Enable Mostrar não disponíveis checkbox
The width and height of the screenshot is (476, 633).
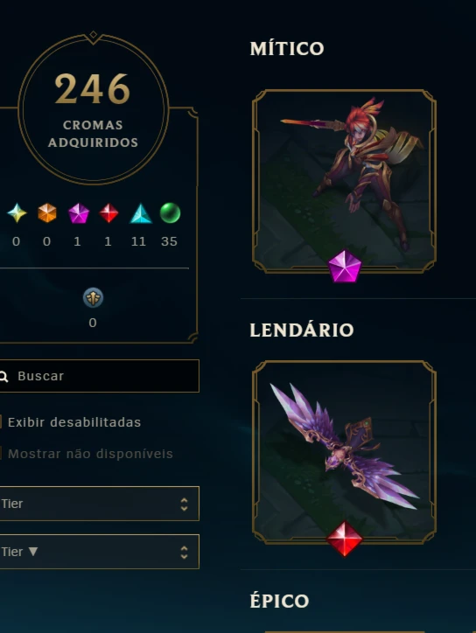[x=1, y=454]
